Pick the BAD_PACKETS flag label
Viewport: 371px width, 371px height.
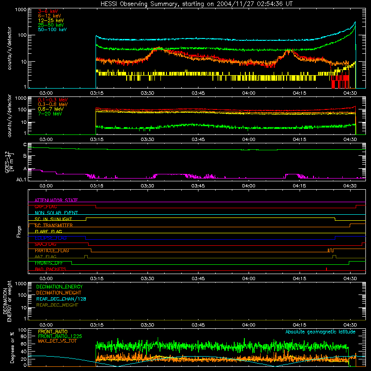tap(51, 269)
